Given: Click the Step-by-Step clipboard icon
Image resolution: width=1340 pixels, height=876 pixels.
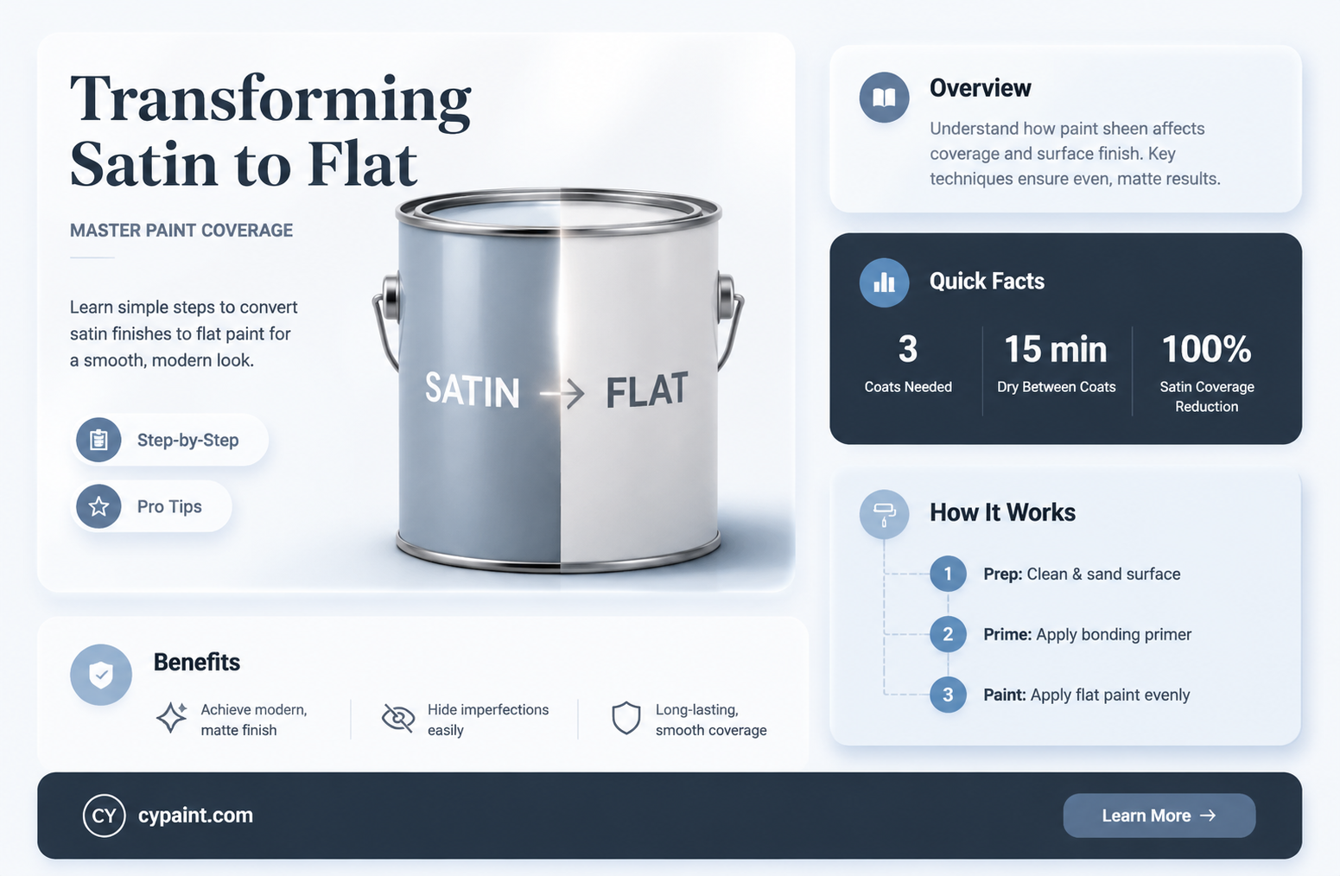Looking at the screenshot, I should point(98,440).
